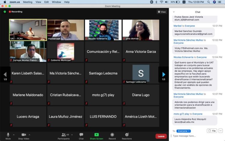Select América Lizeth Mot... tile
The image size is (225, 141).
point(141,117)
